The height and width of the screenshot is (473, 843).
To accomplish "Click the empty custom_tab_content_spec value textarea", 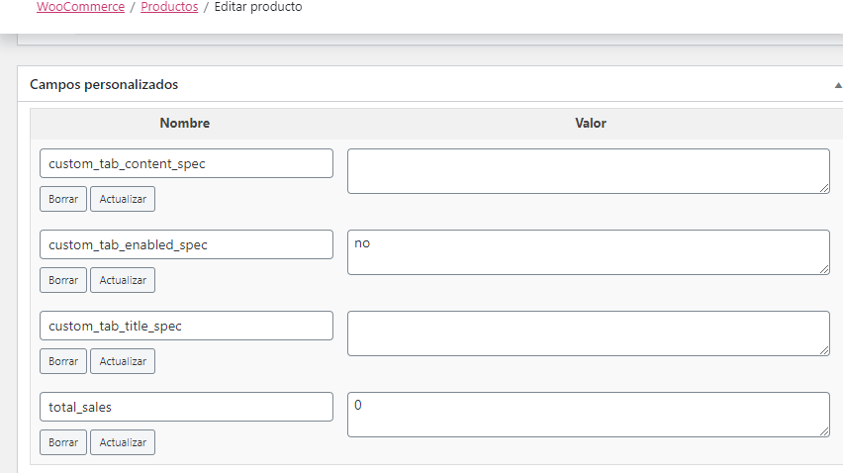I will click(x=588, y=171).
